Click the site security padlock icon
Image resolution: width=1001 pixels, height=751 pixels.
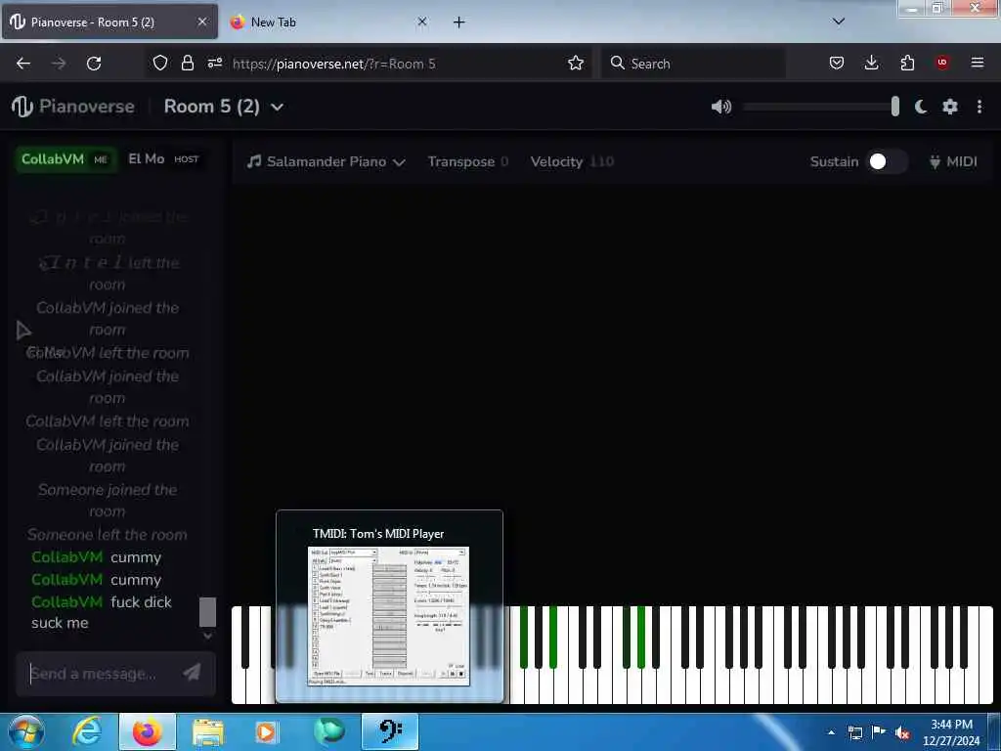click(x=187, y=64)
